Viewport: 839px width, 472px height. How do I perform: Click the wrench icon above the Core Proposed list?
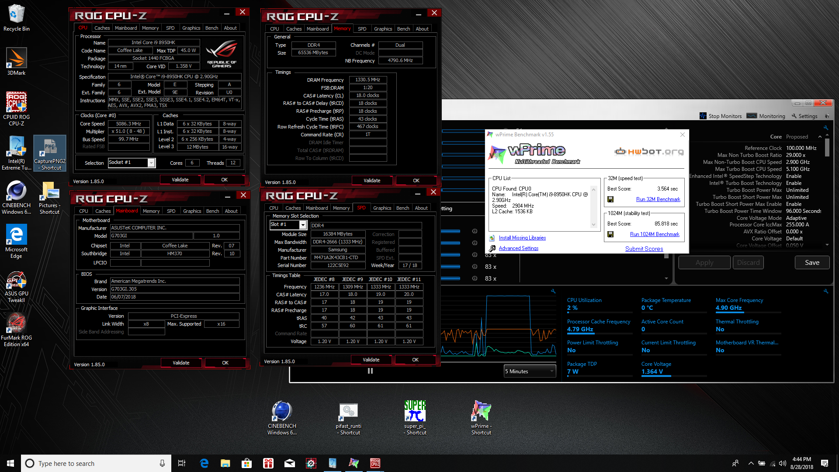click(826, 128)
